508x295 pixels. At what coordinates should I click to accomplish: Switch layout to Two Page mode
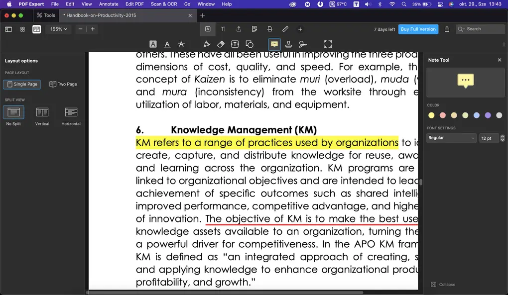[x=63, y=84]
